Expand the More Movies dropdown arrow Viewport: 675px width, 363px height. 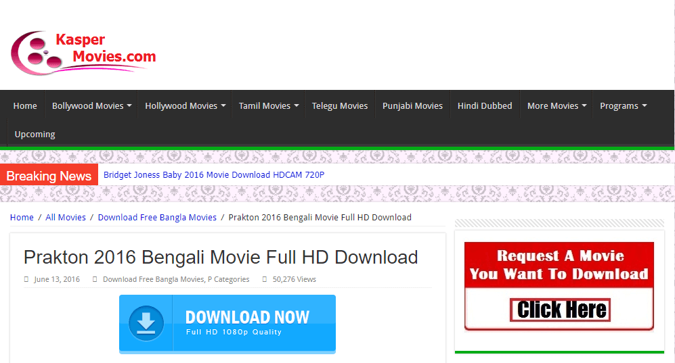coord(584,105)
